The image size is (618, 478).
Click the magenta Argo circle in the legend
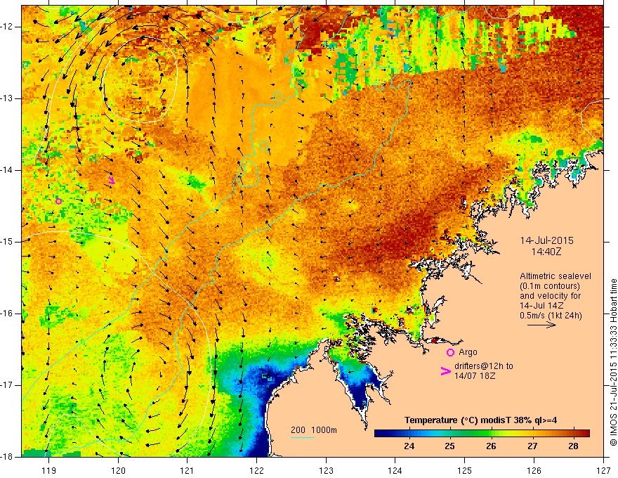[450, 352]
